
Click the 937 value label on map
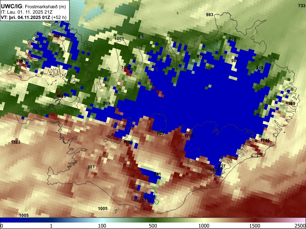pos(222,166)
